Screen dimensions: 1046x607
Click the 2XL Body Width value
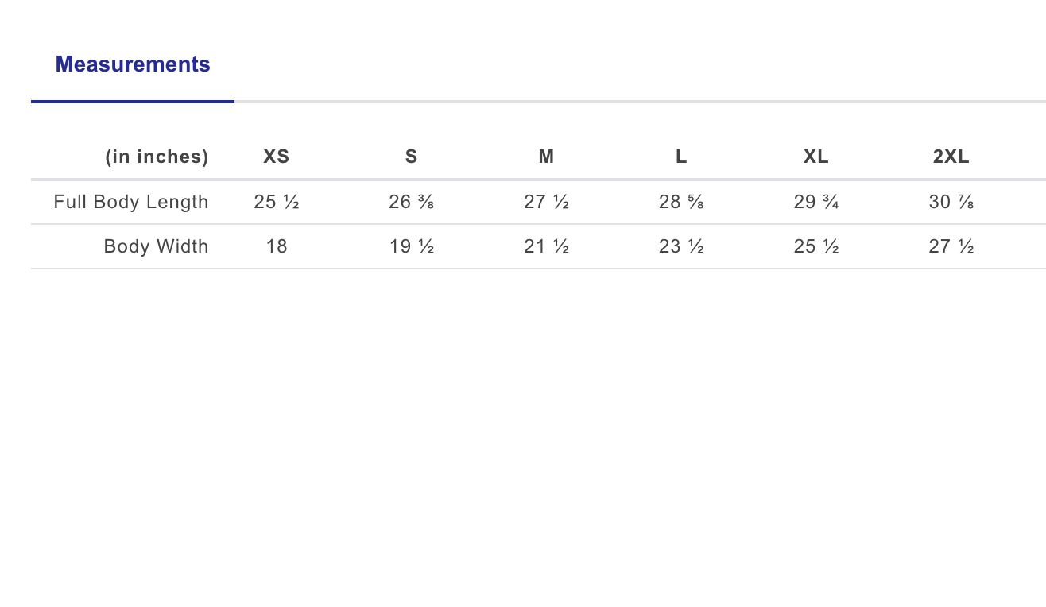coord(951,246)
